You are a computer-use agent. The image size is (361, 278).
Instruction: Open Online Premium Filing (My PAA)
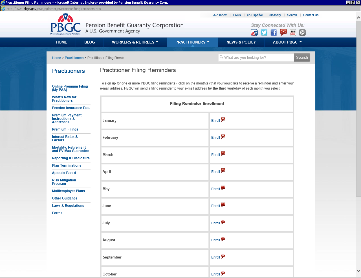tap(70, 88)
